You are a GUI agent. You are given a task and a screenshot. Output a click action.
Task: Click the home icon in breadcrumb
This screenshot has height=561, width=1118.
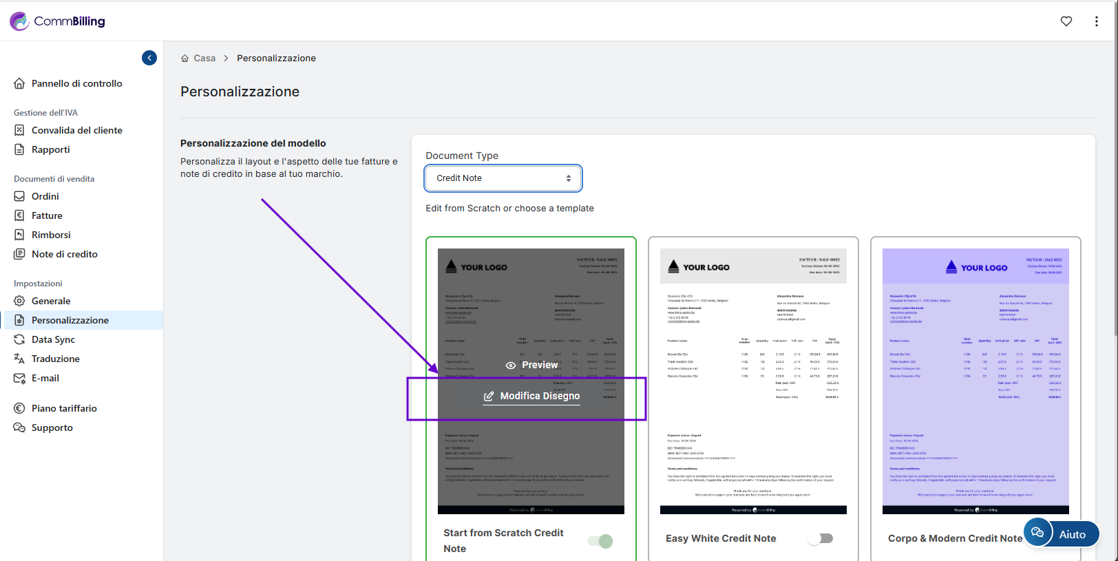[x=184, y=59]
